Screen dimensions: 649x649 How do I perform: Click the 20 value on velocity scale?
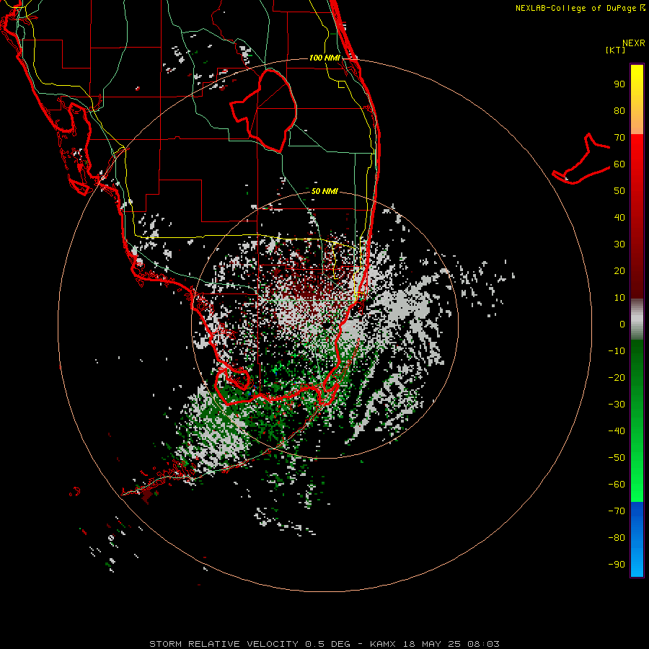point(619,271)
